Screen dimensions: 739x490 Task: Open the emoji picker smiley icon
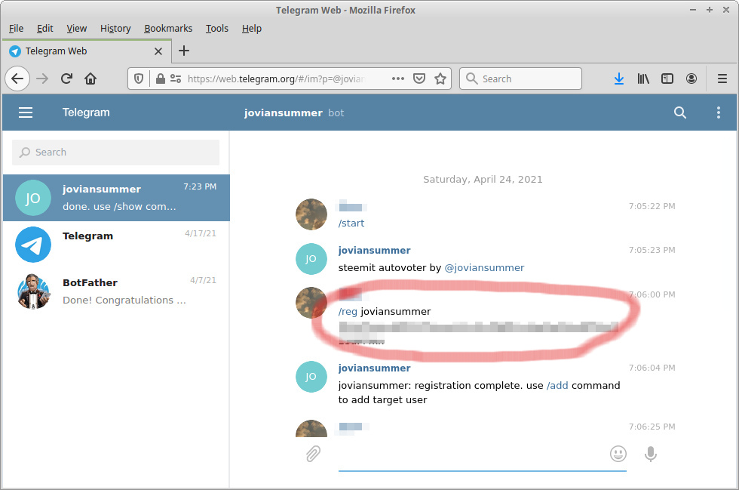(x=618, y=454)
